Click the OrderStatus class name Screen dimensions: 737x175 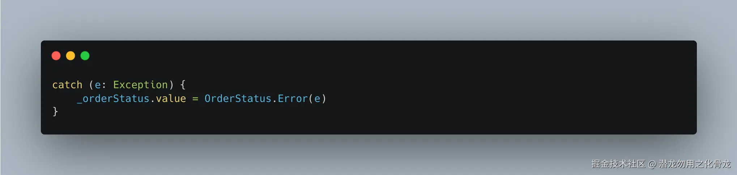point(238,99)
